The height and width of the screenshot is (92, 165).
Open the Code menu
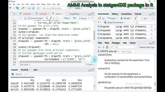(18, 4)
